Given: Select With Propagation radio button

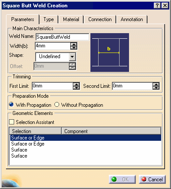Looking at the screenshot, I should click(12, 105).
